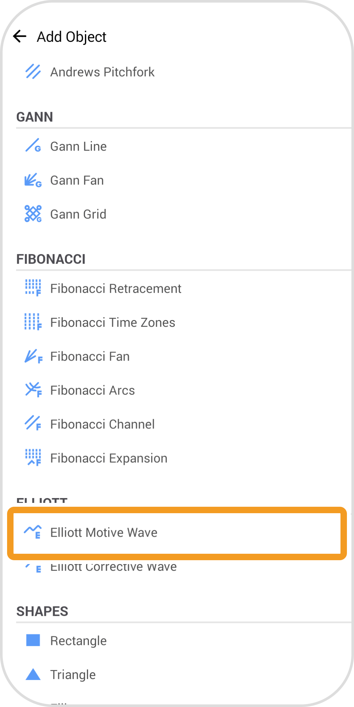Tap the Gann Line icon

coord(33,146)
